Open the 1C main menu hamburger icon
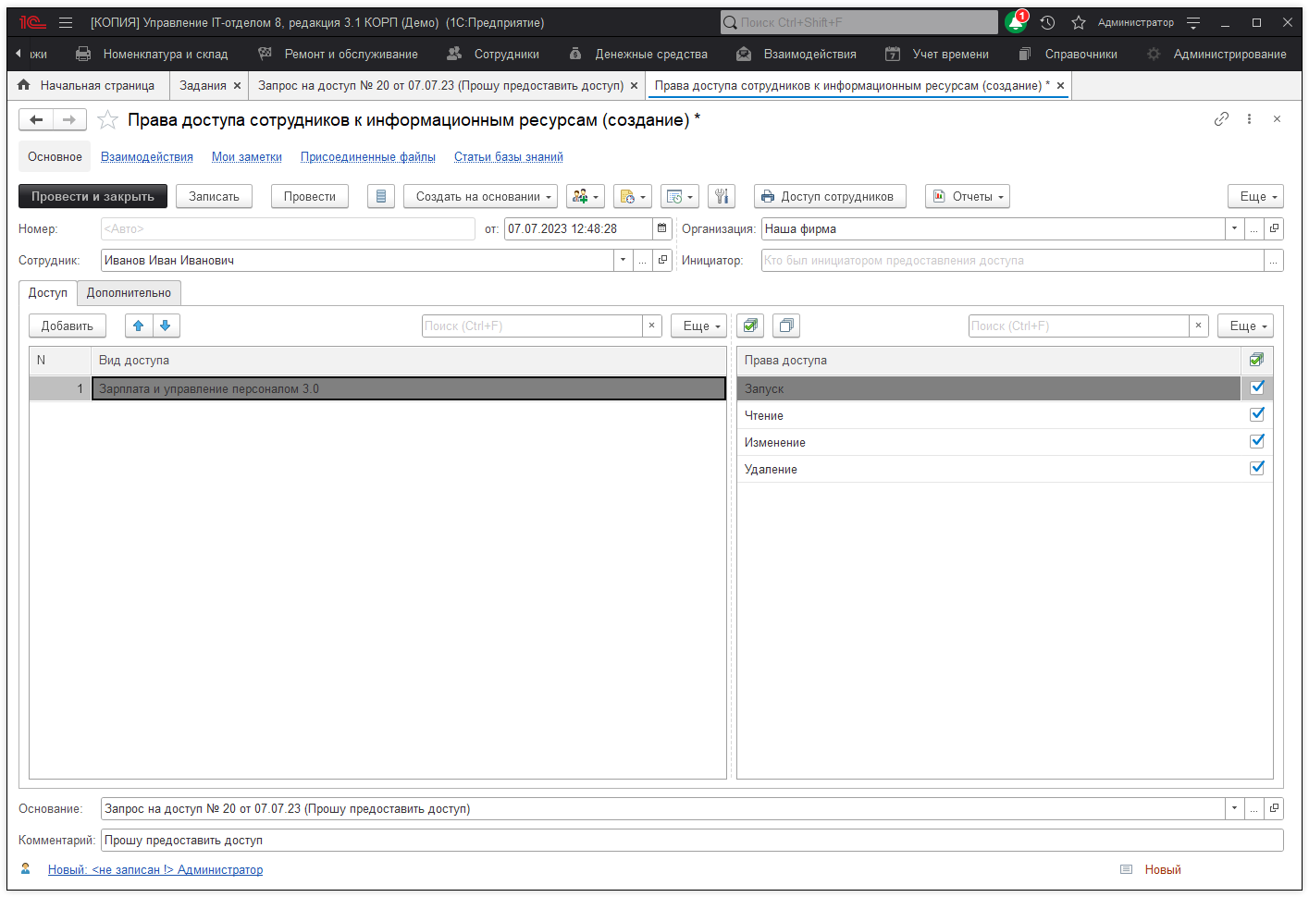Viewport: 1309px width, 897px height. [x=66, y=22]
